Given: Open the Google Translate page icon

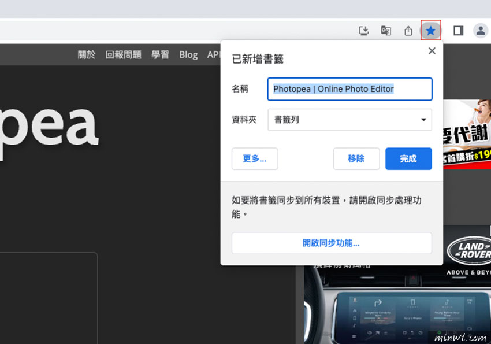Looking at the screenshot, I should pos(386,31).
